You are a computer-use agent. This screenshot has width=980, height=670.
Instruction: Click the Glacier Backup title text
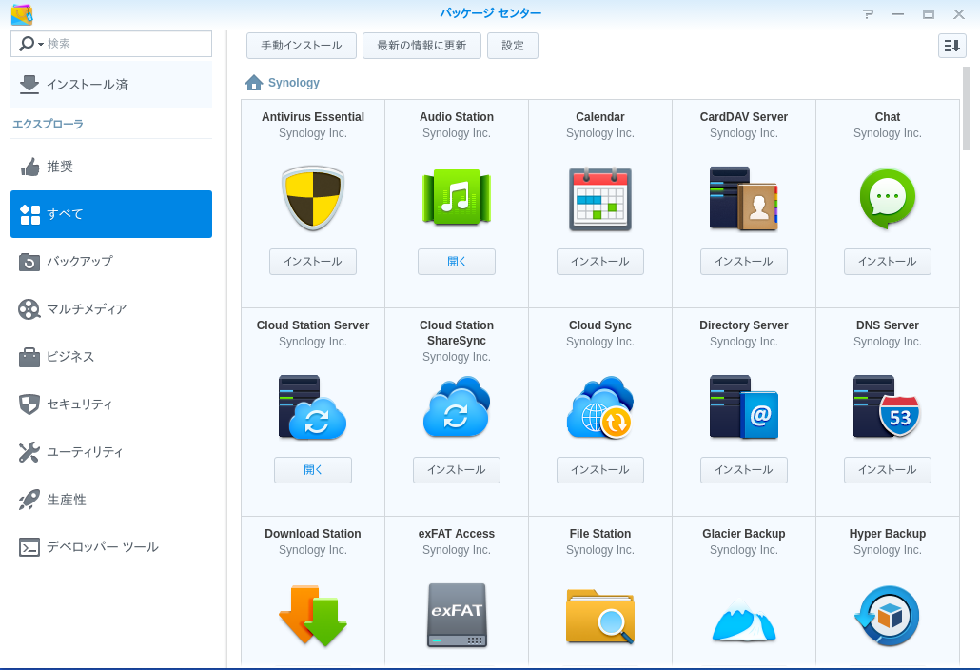pos(744,534)
